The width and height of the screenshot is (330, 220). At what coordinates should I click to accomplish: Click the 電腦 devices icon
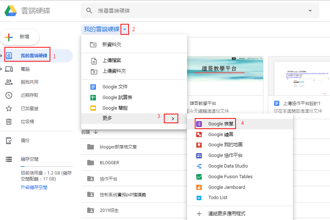pyautogui.click(x=9, y=69)
